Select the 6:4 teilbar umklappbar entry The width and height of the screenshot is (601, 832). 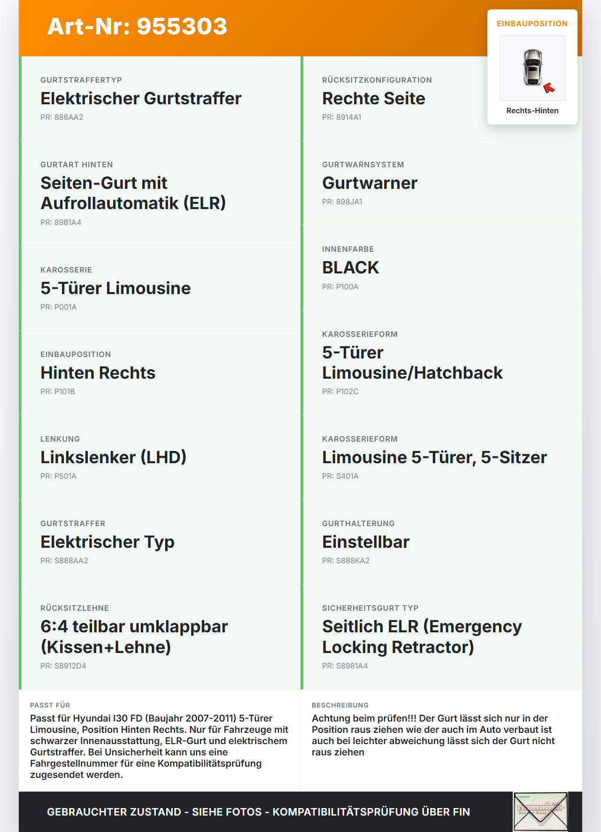coord(134,637)
